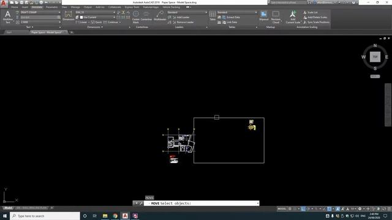The width and height of the screenshot is (392, 220).
Task: Toggle auto-add annotation scales button
Action: (343, 209)
